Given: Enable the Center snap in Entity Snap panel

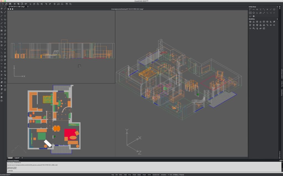Looking at the screenshot, I should point(274,9).
